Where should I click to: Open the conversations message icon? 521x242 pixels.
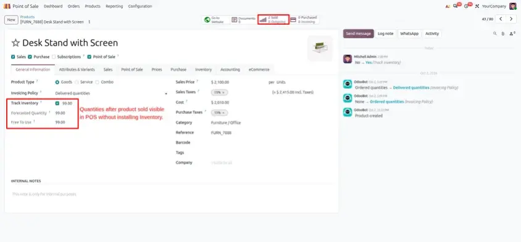(x=456, y=6)
